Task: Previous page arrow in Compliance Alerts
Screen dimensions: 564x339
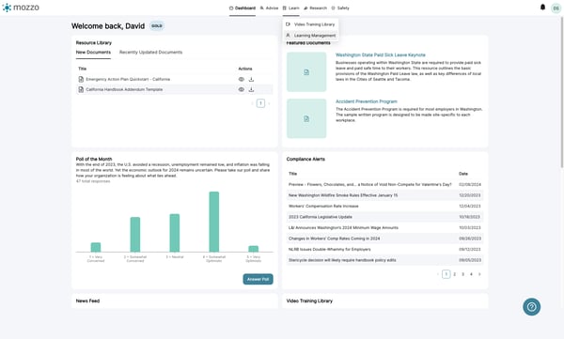Action: pyautogui.click(x=438, y=274)
